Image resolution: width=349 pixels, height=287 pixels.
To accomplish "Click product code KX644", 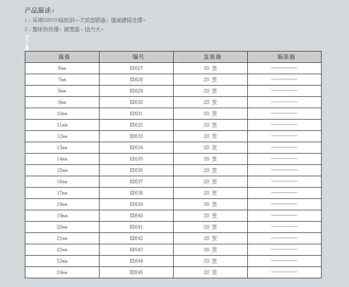I will [136, 261].
